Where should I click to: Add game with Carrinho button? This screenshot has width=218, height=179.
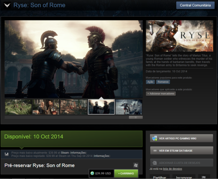[x=126, y=173]
